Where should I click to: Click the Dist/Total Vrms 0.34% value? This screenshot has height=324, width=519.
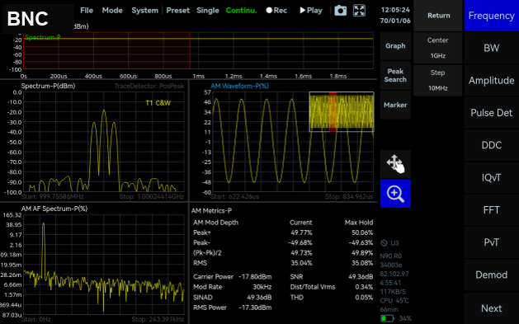pos(364,287)
